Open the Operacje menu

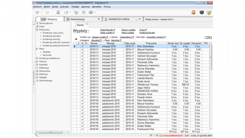point(86,6)
